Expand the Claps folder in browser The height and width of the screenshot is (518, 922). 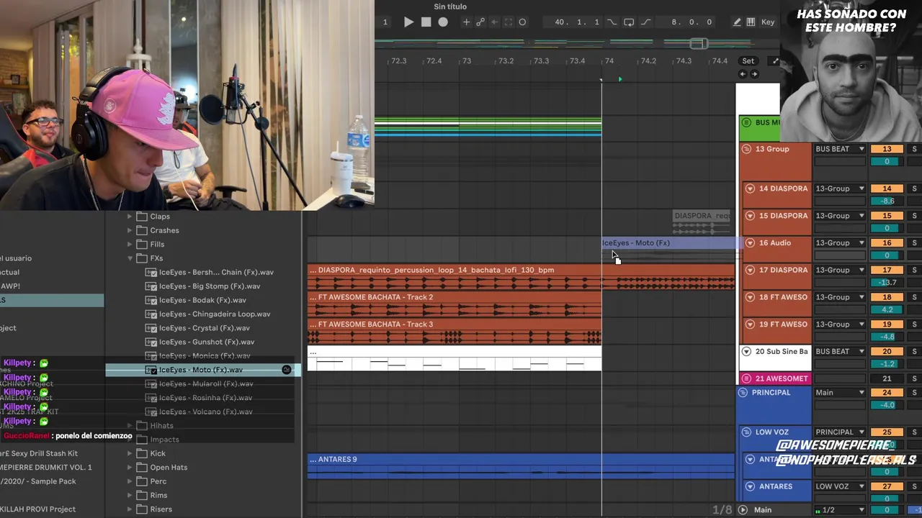pos(130,217)
